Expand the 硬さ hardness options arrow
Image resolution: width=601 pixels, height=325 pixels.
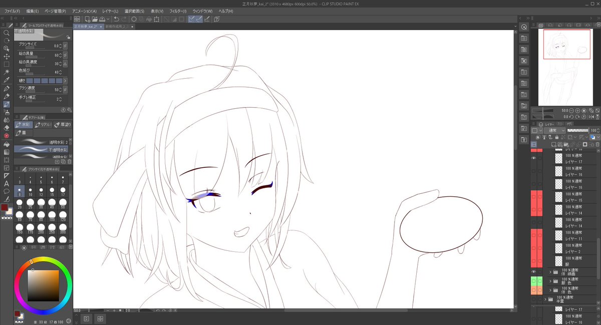(x=65, y=81)
